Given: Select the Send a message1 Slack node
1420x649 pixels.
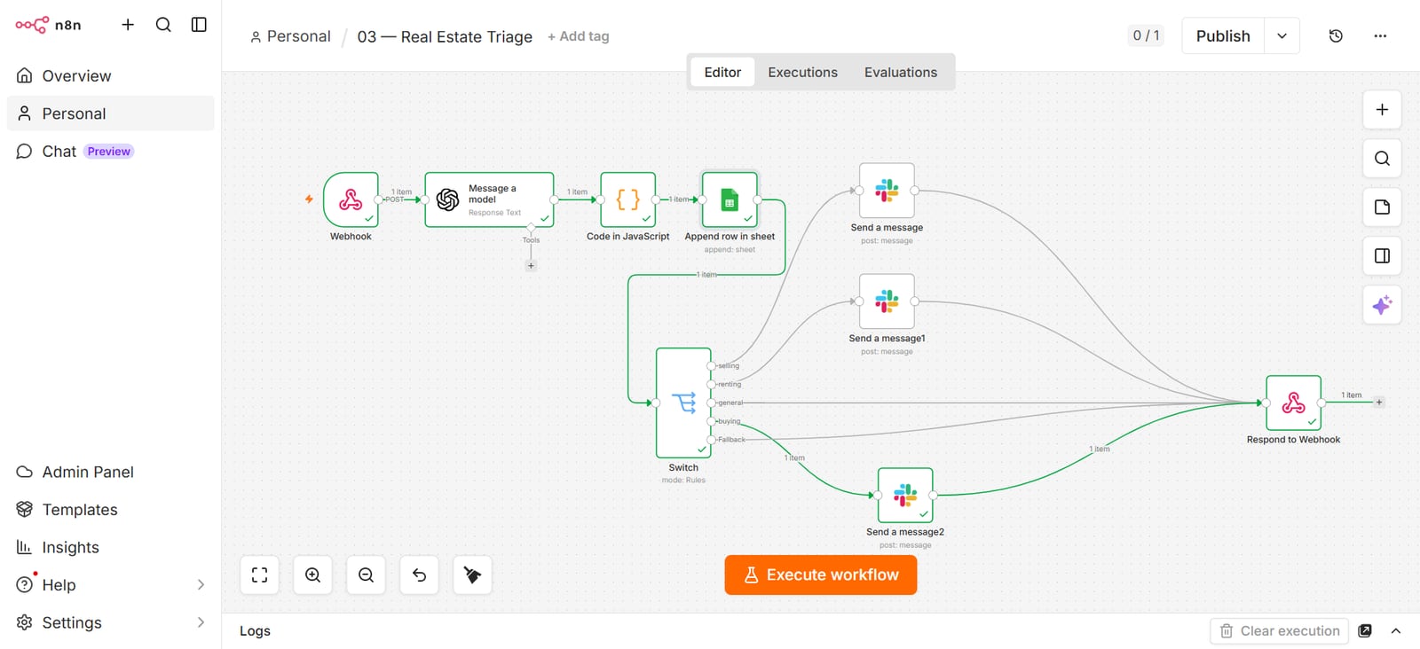Looking at the screenshot, I should pyautogui.click(x=887, y=301).
